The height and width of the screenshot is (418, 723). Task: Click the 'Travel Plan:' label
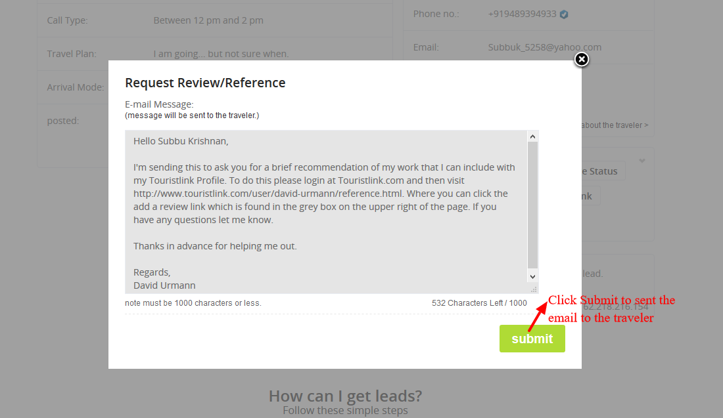click(72, 54)
